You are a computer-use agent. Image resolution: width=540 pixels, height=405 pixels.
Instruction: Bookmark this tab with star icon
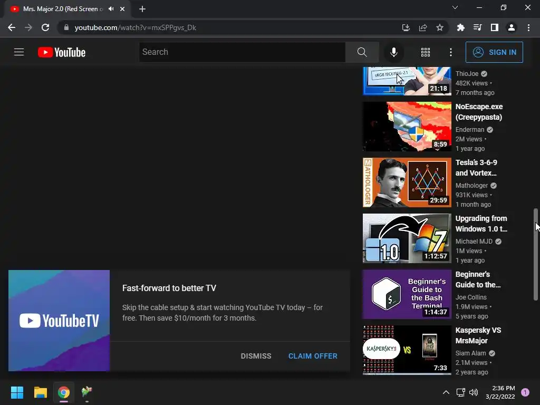click(x=440, y=27)
